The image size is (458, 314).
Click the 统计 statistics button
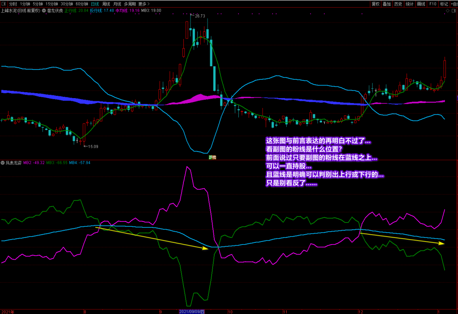(410, 4)
